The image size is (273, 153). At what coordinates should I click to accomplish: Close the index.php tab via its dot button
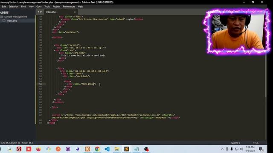tap(75, 12)
